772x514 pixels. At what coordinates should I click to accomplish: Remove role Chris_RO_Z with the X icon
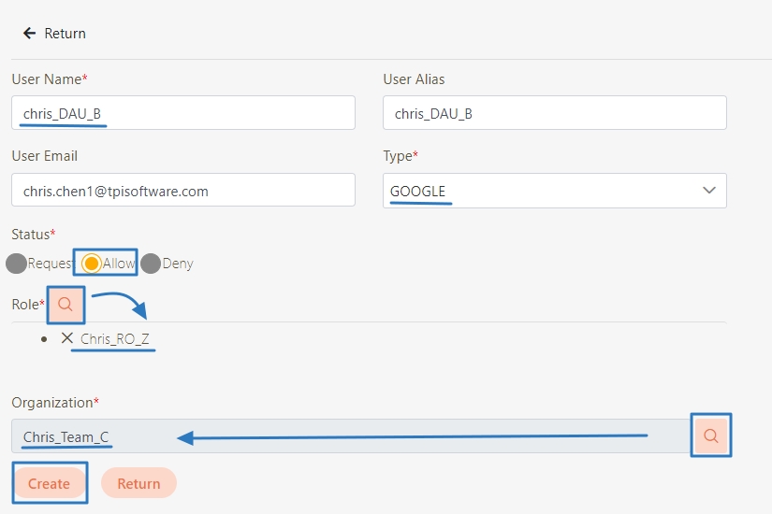tap(66, 338)
